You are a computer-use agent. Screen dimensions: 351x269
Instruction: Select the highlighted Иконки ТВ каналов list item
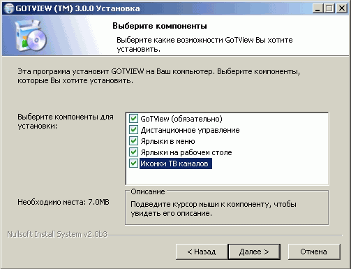(x=176, y=163)
